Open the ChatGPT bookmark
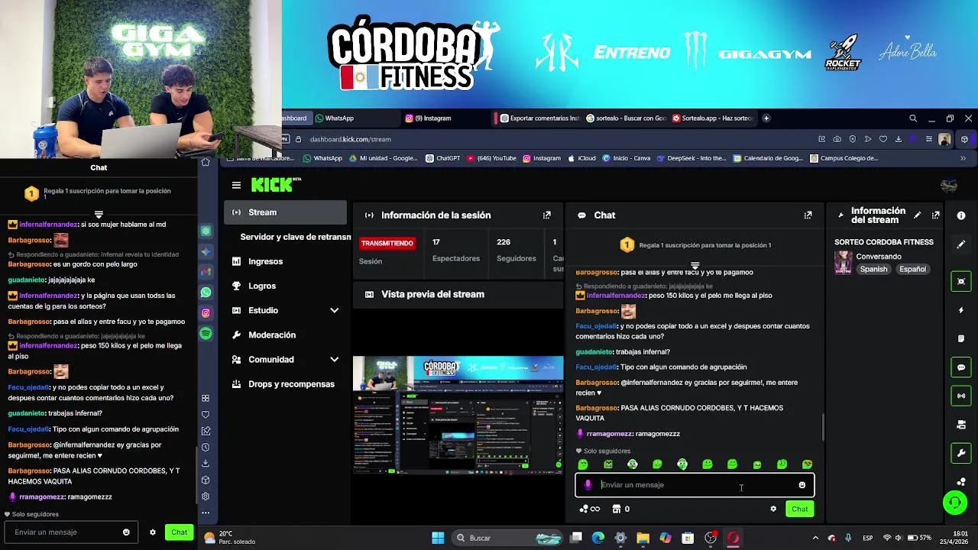Image resolution: width=978 pixels, height=550 pixels. coord(442,159)
